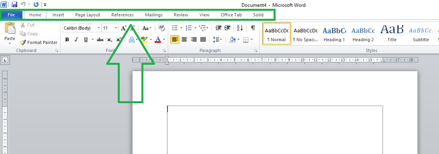Click the Numbering list icon
439x154 pixels.
pyautogui.click(x=188, y=28)
